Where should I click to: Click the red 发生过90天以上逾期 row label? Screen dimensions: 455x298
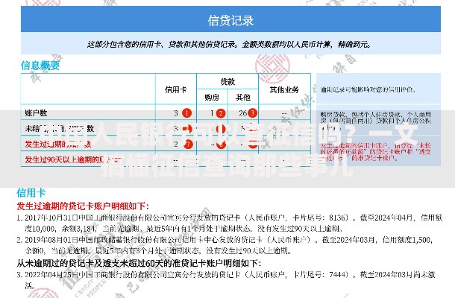(x=73, y=159)
